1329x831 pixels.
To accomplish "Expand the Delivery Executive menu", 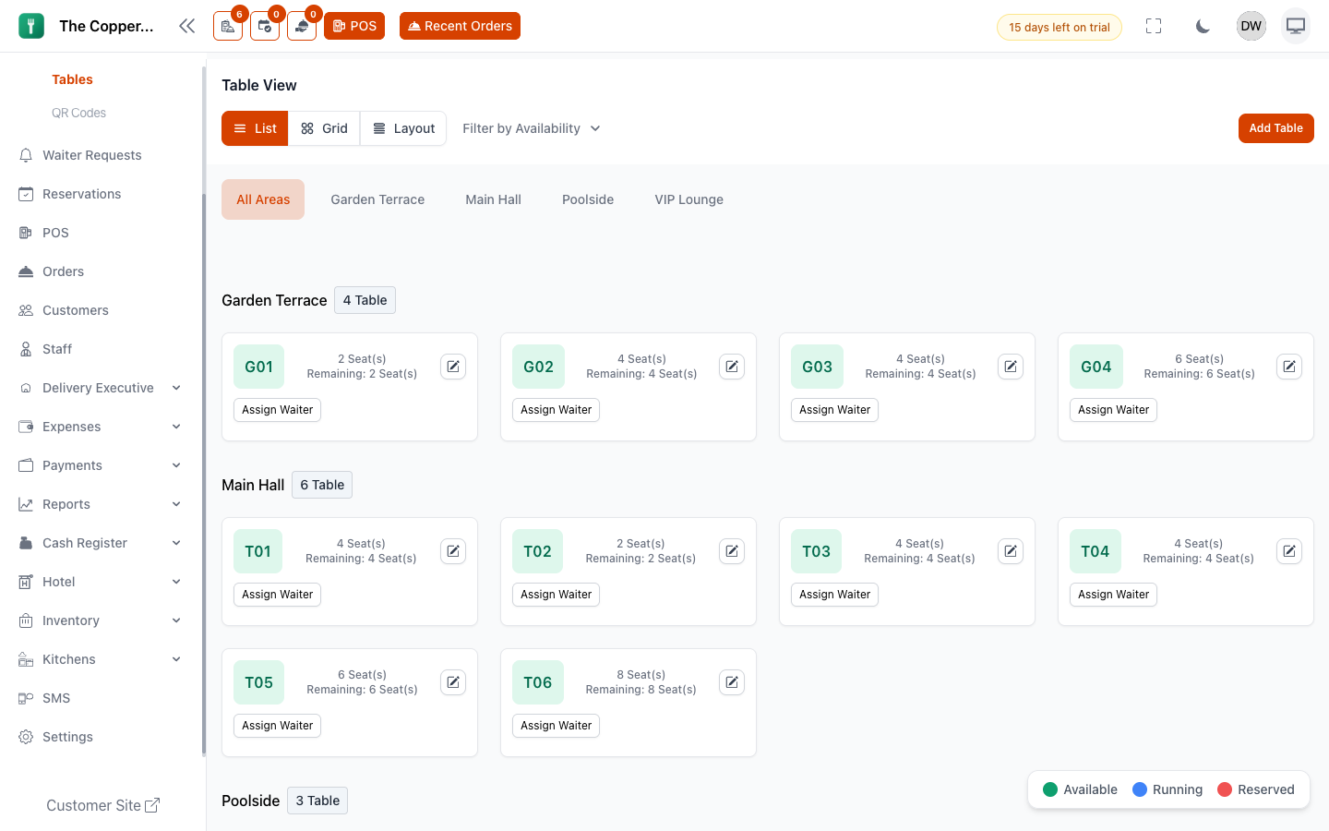I will coord(100,388).
